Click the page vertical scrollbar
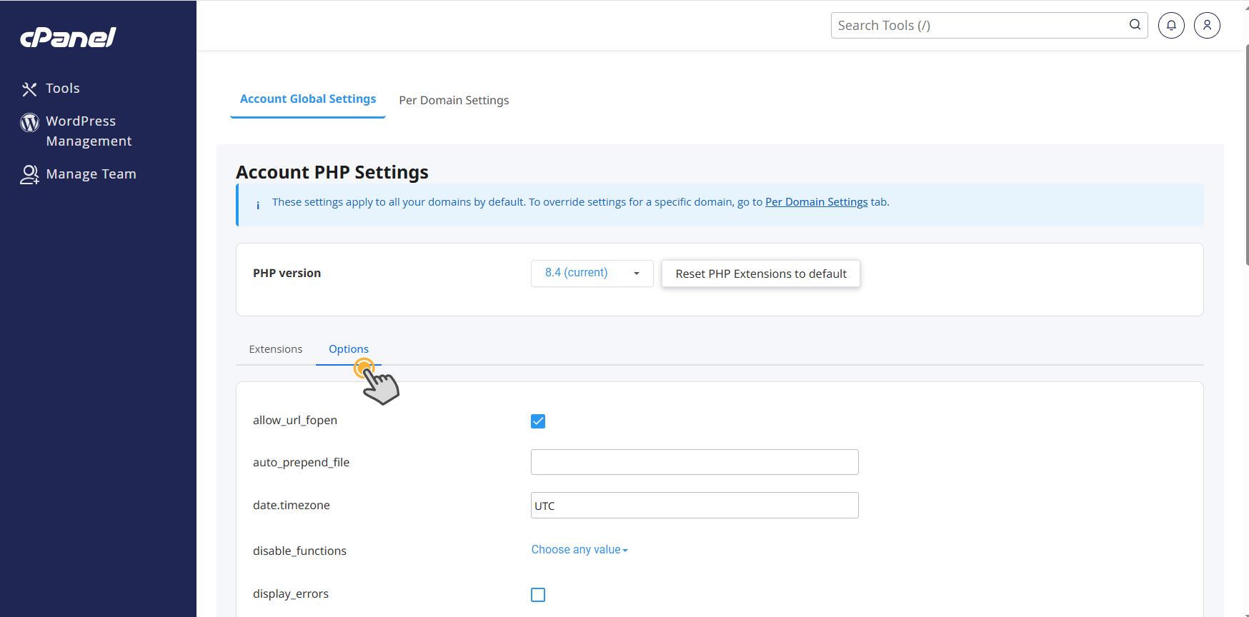 click(x=1247, y=154)
